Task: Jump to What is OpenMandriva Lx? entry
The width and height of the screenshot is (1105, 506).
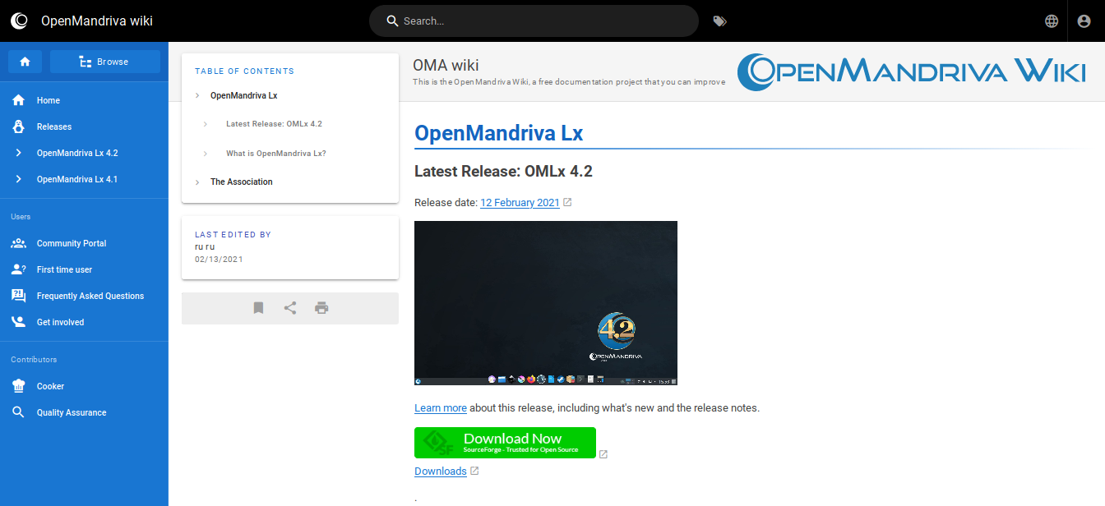Action: 276,154
